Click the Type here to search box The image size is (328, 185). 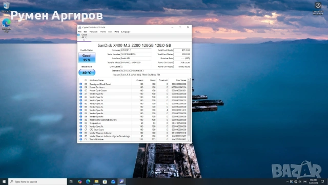[37, 181]
